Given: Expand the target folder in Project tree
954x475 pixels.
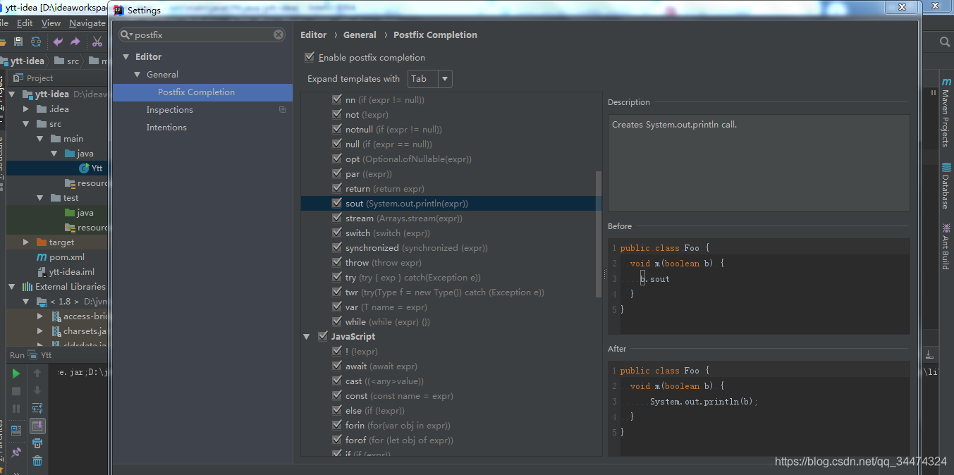Looking at the screenshot, I should click(x=26, y=242).
